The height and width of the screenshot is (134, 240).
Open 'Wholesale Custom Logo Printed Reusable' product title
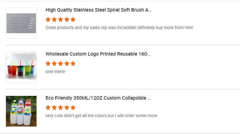[98, 54]
